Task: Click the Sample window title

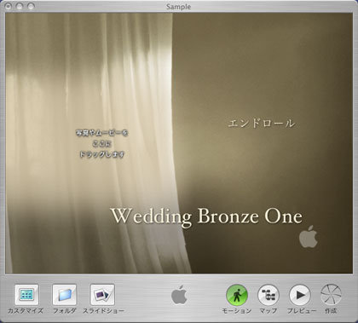Action: tap(179, 7)
